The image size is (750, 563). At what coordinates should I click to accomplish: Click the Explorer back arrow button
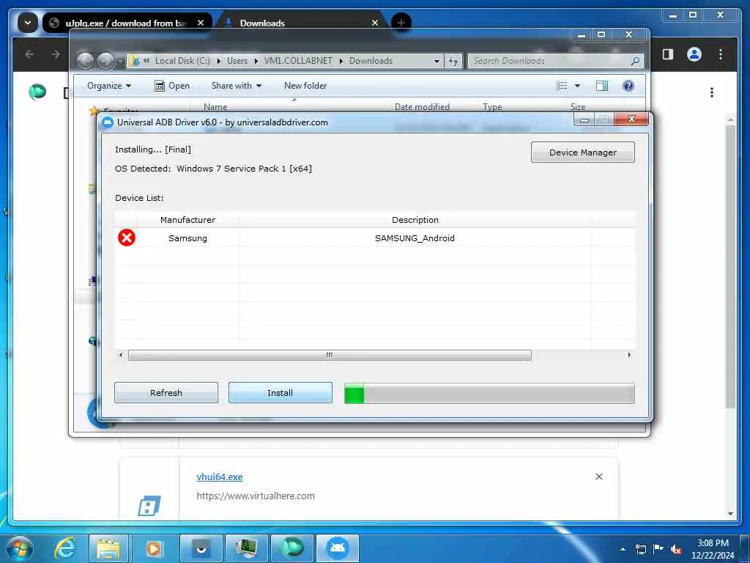(85, 61)
